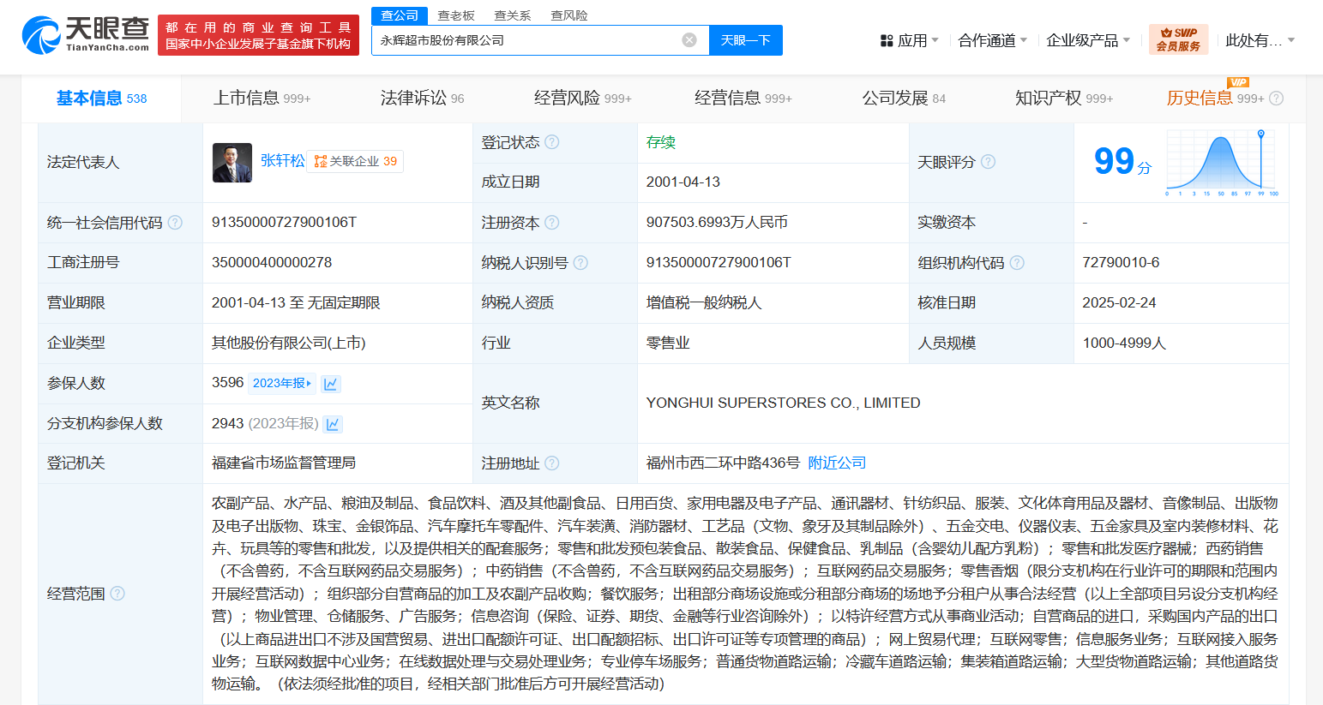Open the insured count trend chart icon
Screen dimensions: 1323x705
[331, 384]
